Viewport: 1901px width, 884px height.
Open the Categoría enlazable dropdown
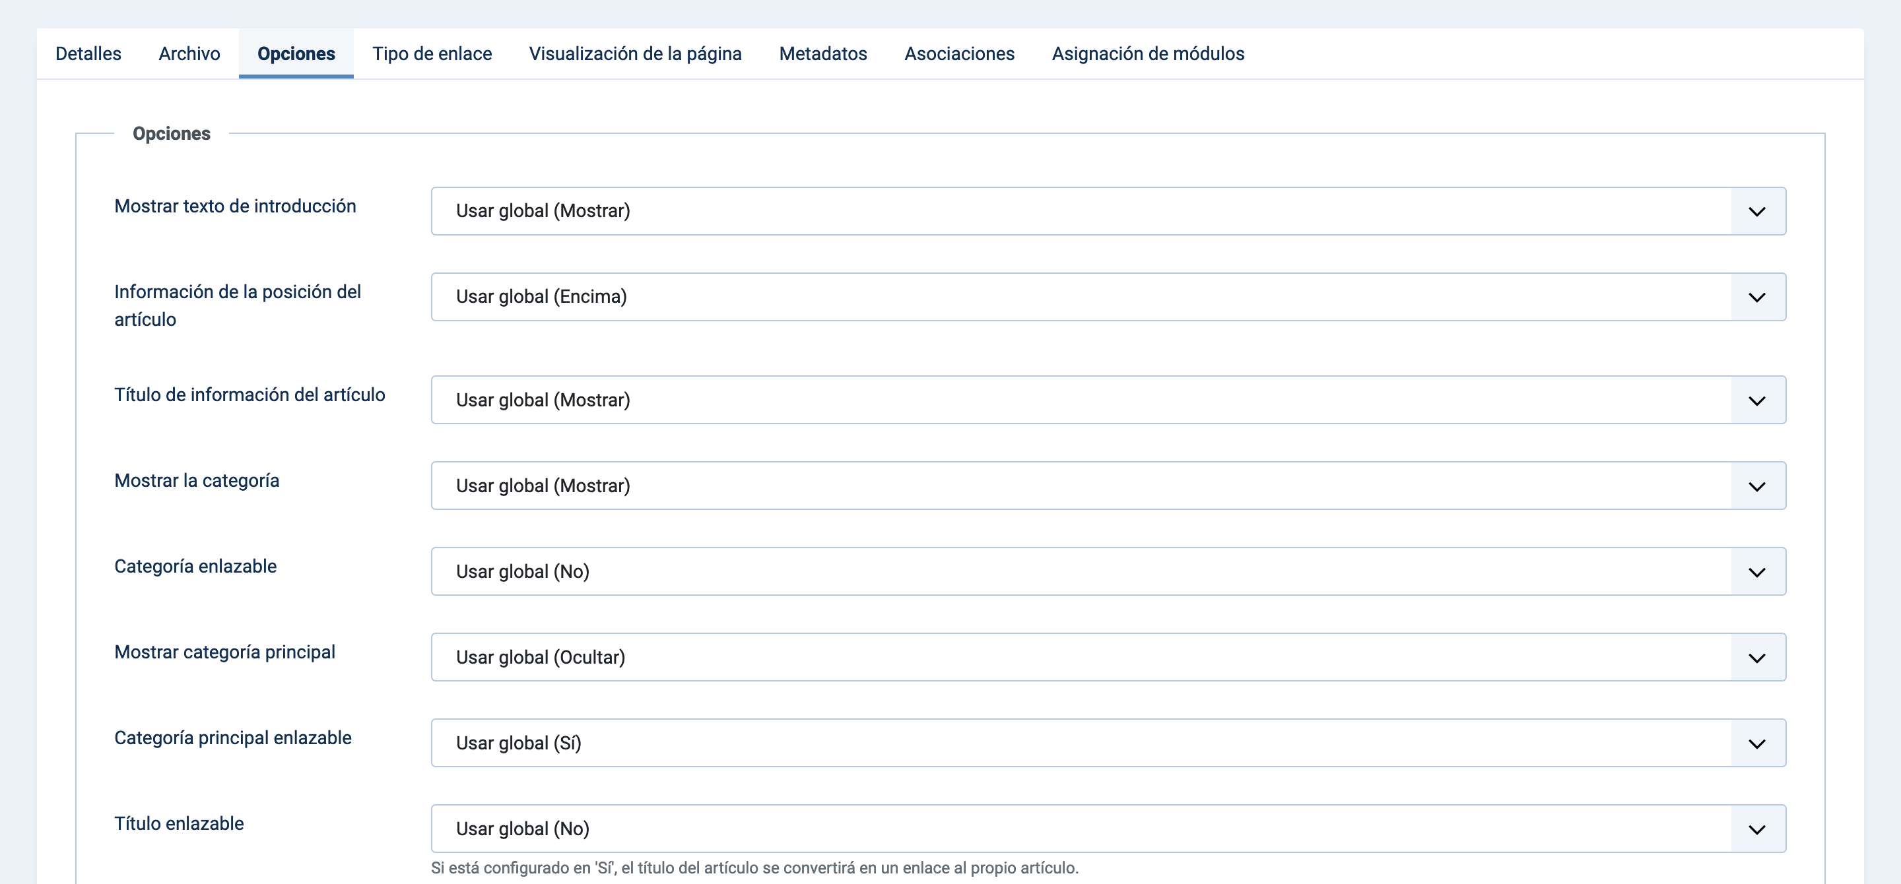(x=1108, y=571)
